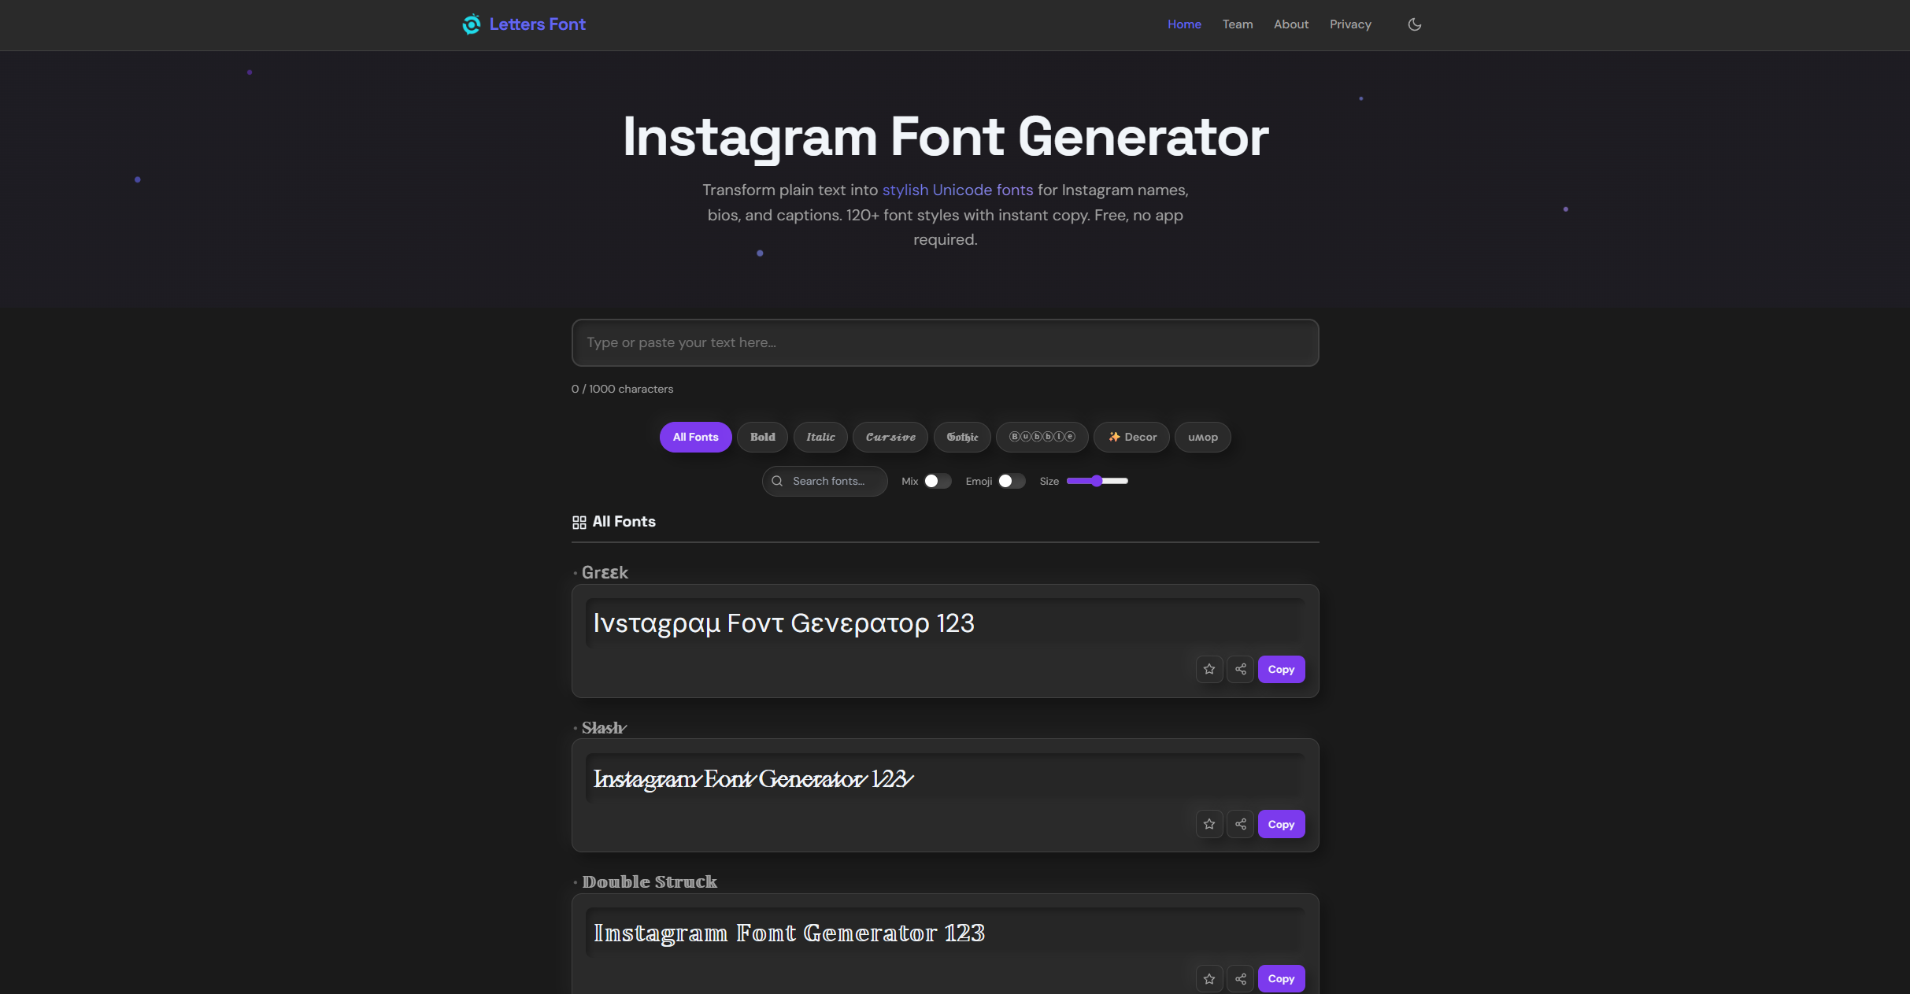Favorite the Greek font with star icon

point(1209,669)
